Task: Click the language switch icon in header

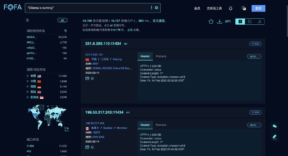Action: coord(244,8)
